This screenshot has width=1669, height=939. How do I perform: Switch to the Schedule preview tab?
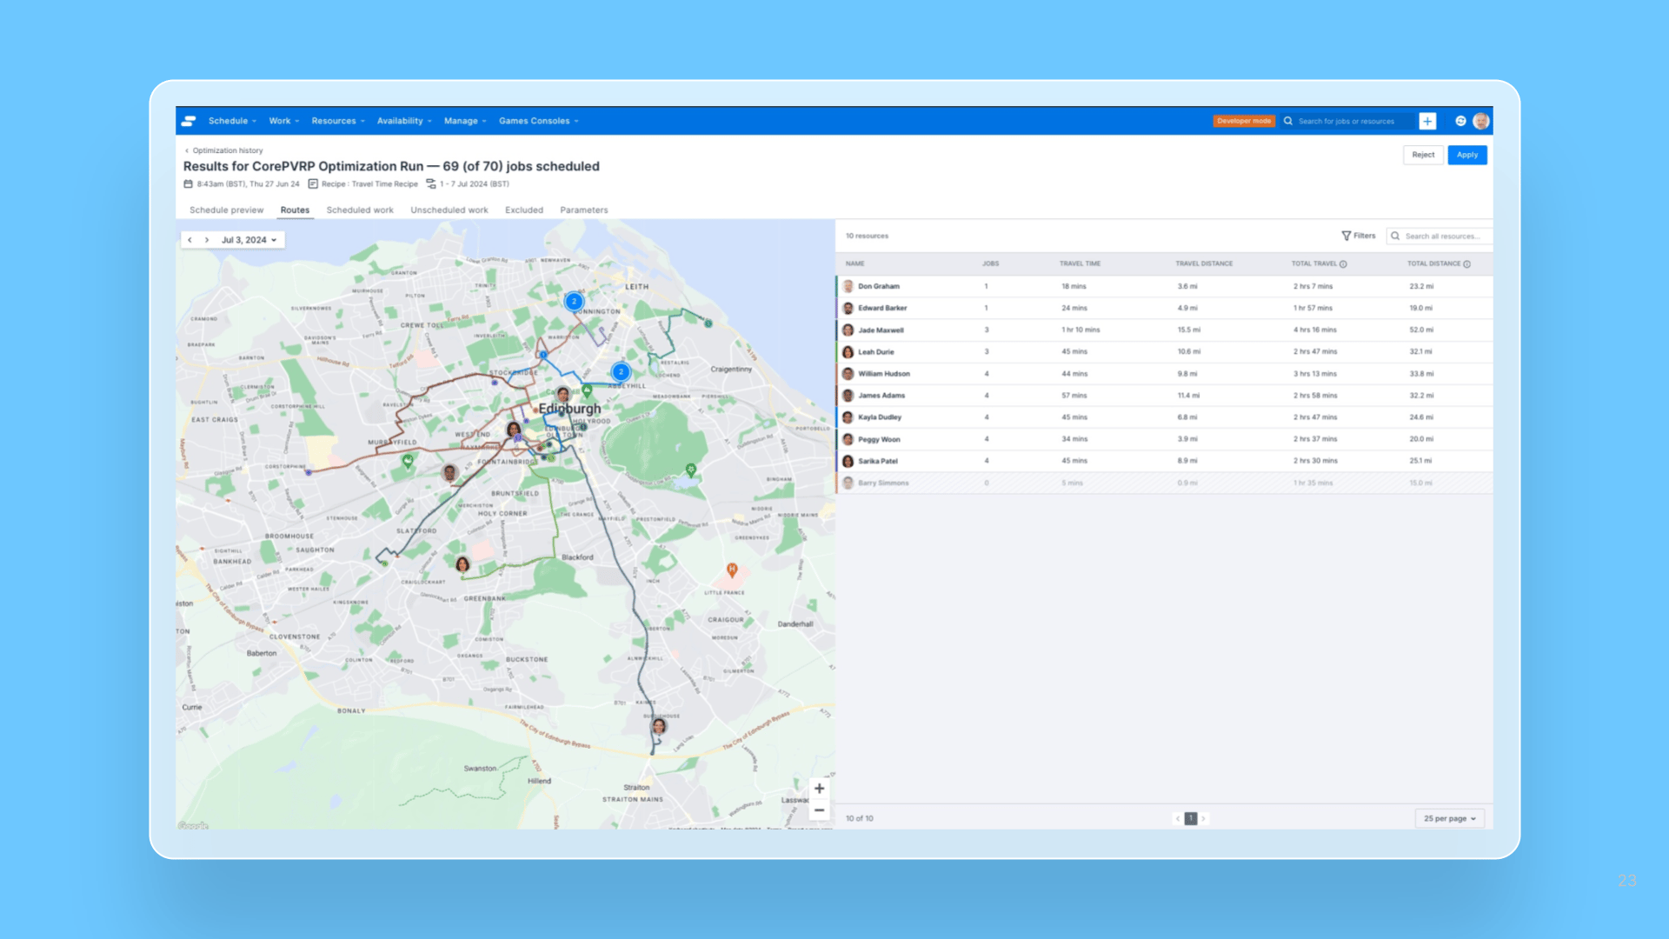pyautogui.click(x=226, y=210)
